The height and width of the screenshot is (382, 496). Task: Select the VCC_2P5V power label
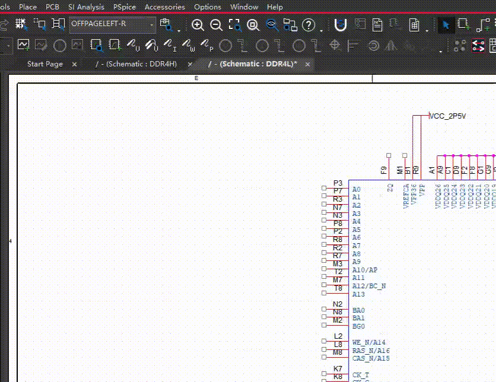[447, 116]
